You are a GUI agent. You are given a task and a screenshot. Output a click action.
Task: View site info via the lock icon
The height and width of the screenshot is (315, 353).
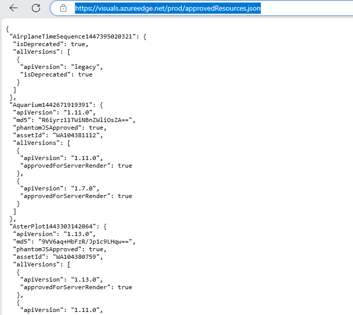pyautogui.click(x=63, y=8)
